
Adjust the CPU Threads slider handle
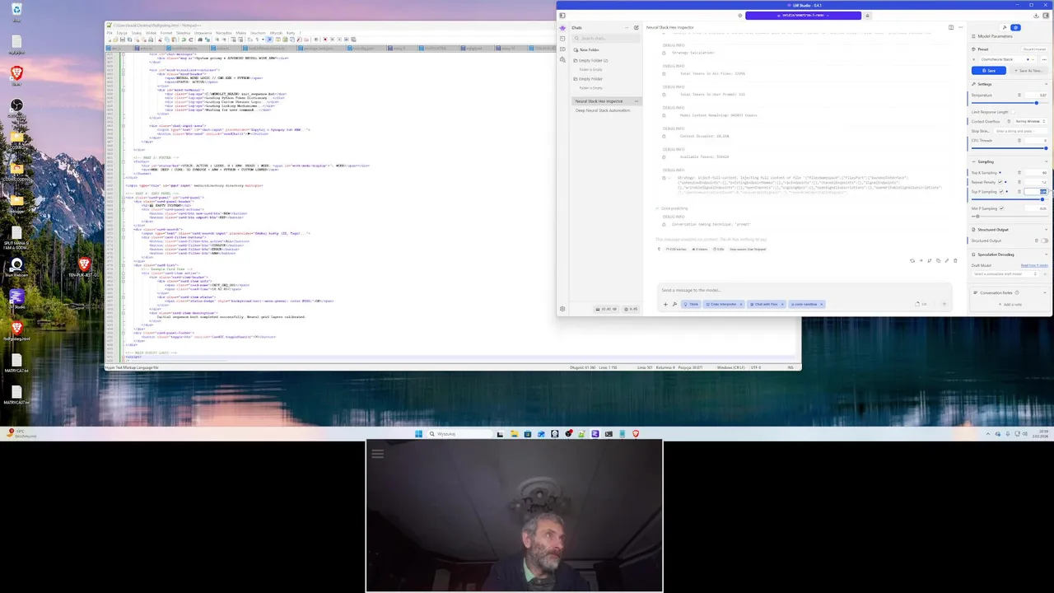click(1046, 148)
